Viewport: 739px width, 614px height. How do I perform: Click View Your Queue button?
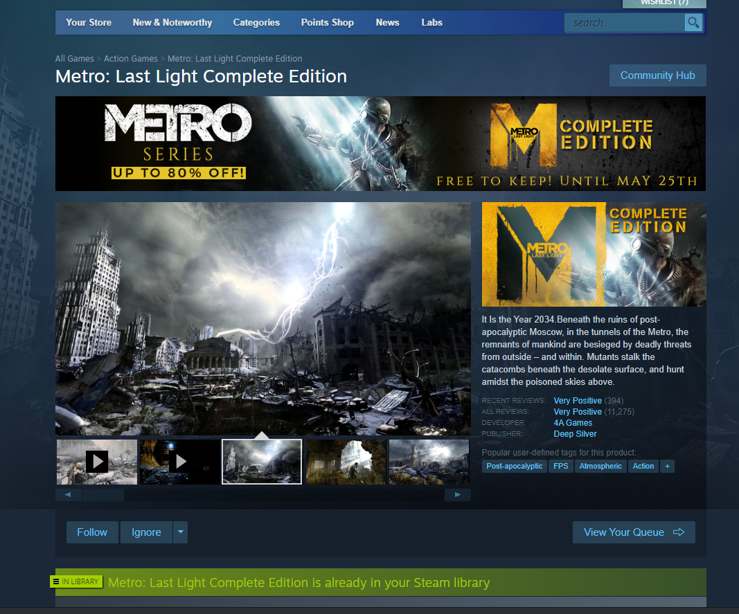[634, 532]
